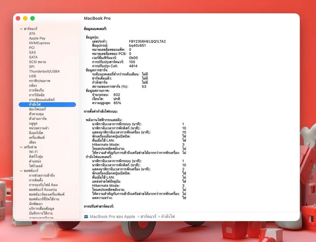Select ไฟร์วอลล์ in the sidebar
This screenshot has width=316, height=242.
(36, 166)
